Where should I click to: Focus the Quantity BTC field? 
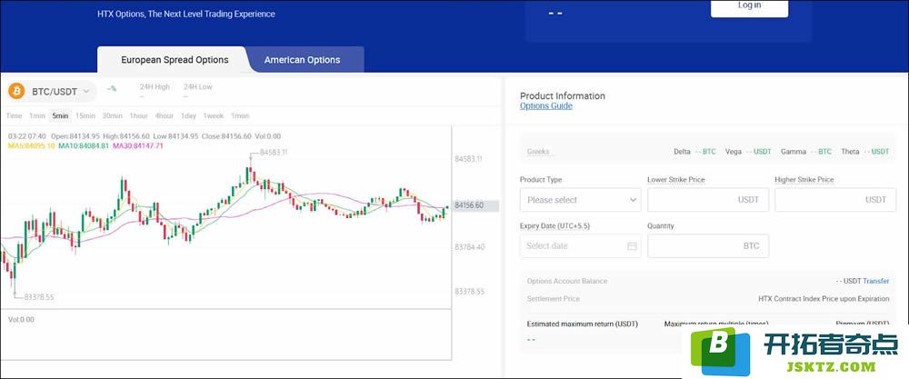click(708, 246)
